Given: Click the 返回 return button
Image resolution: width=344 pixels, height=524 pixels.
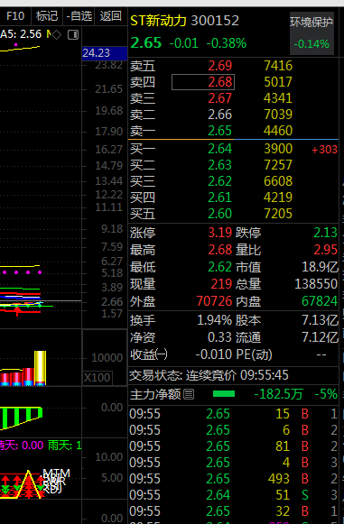Looking at the screenshot, I should tap(111, 16).
